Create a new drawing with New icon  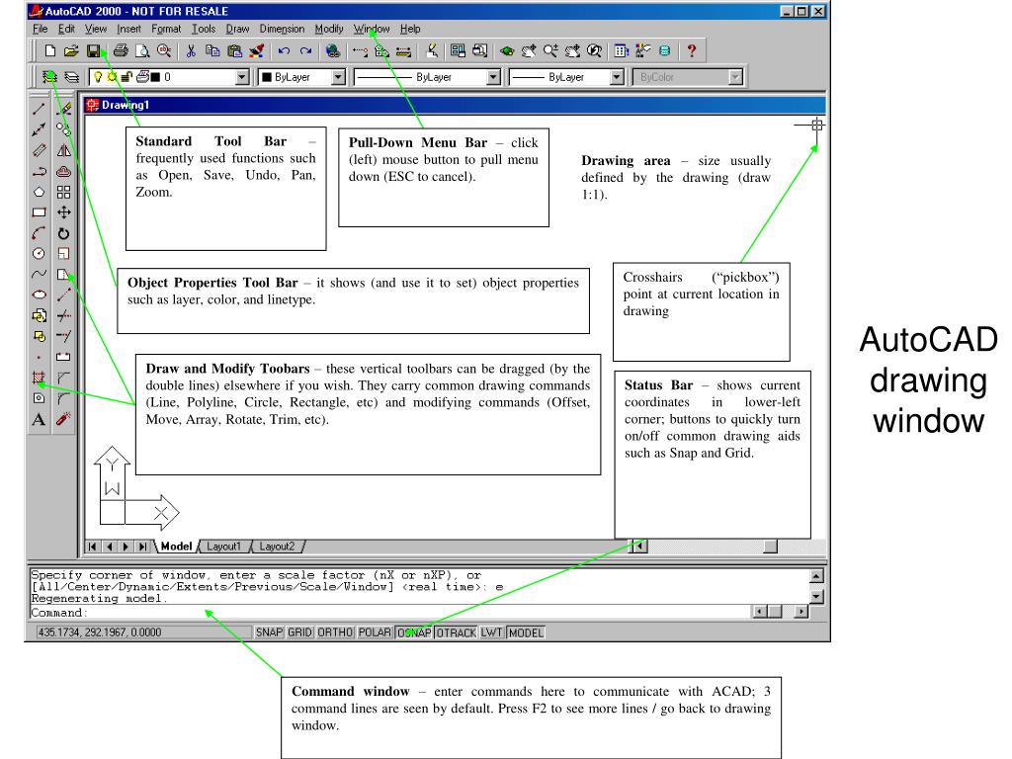point(49,51)
